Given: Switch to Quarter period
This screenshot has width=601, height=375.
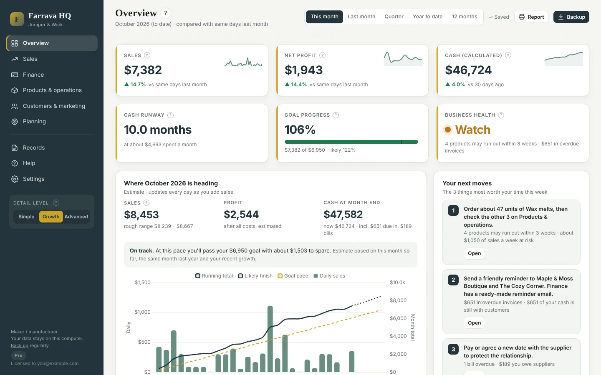Looking at the screenshot, I should [x=394, y=17].
